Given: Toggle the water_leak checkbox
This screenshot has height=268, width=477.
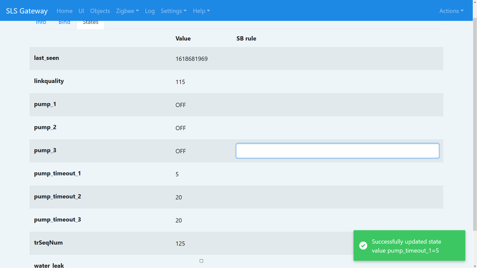Looking at the screenshot, I should tap(201, 261).
